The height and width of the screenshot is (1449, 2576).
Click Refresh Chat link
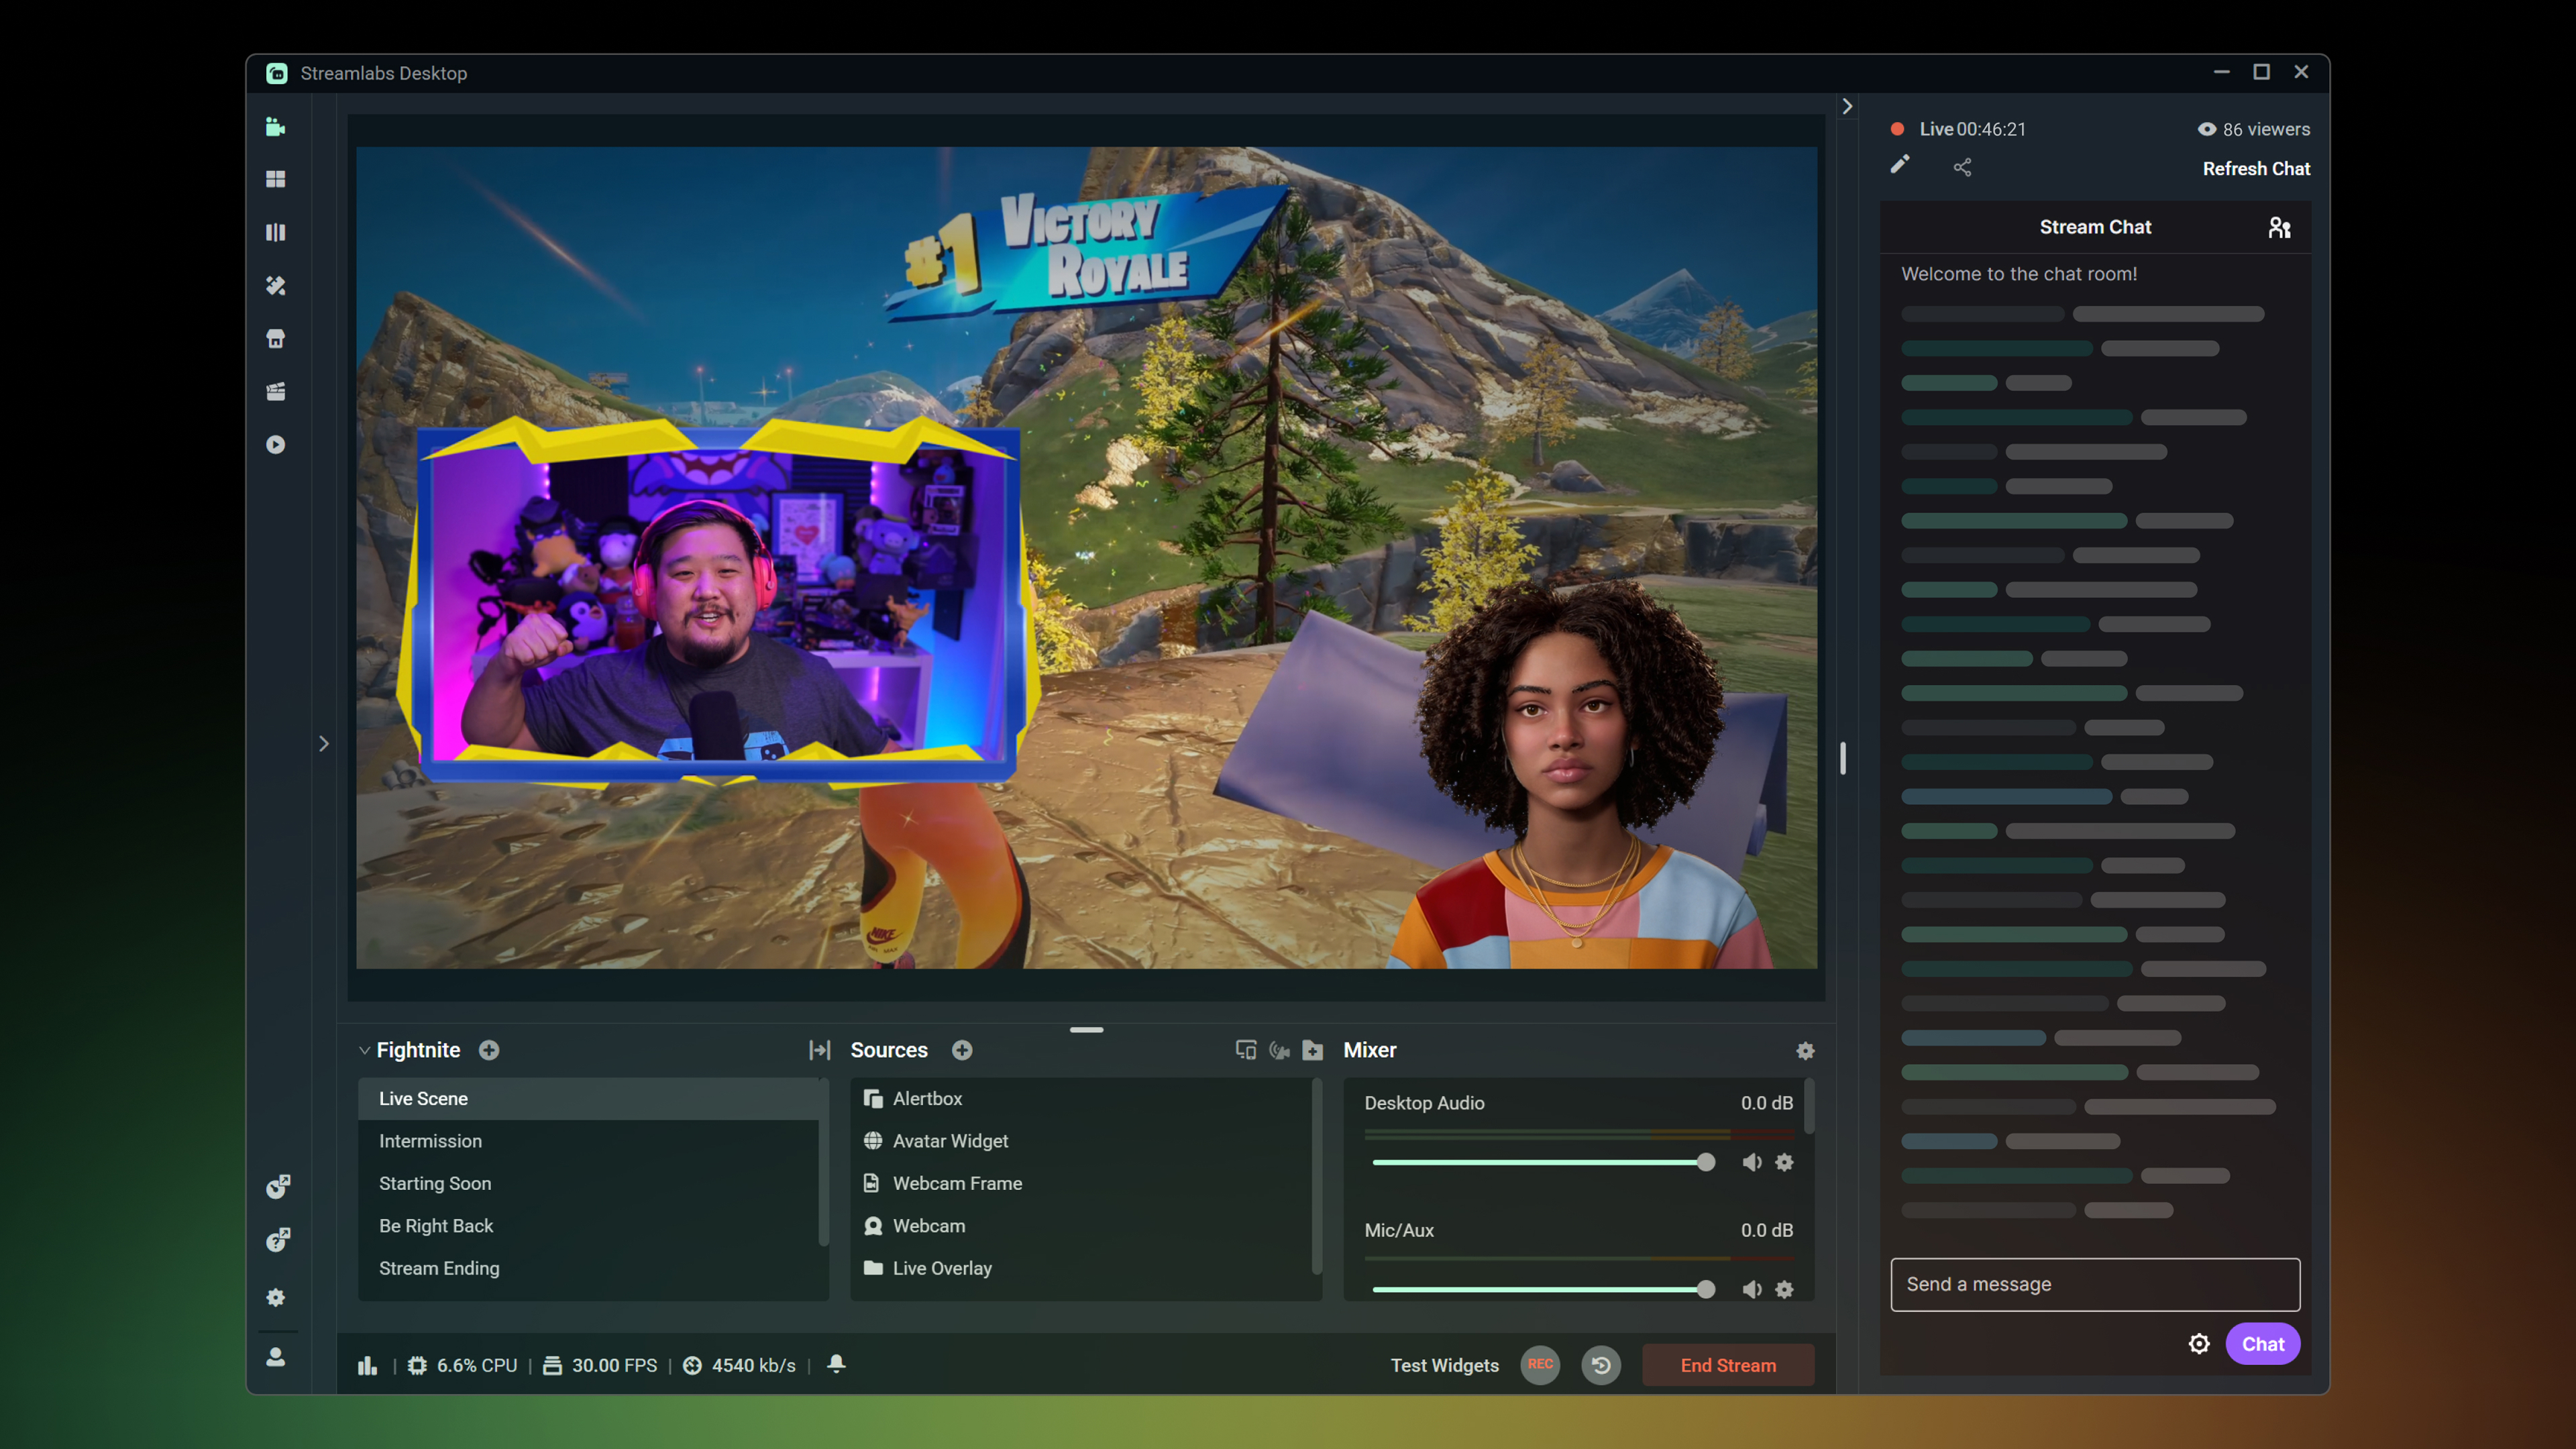[x=2256, y=168]
